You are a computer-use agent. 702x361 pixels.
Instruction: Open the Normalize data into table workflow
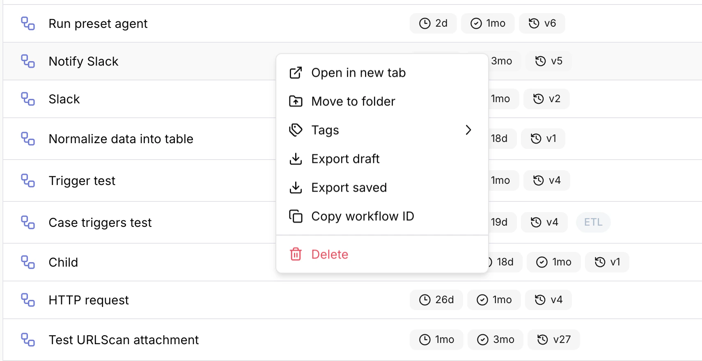click(x=121, y=139)
